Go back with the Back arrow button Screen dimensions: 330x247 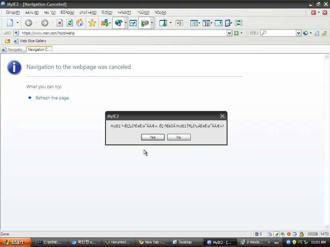[29, 23]
